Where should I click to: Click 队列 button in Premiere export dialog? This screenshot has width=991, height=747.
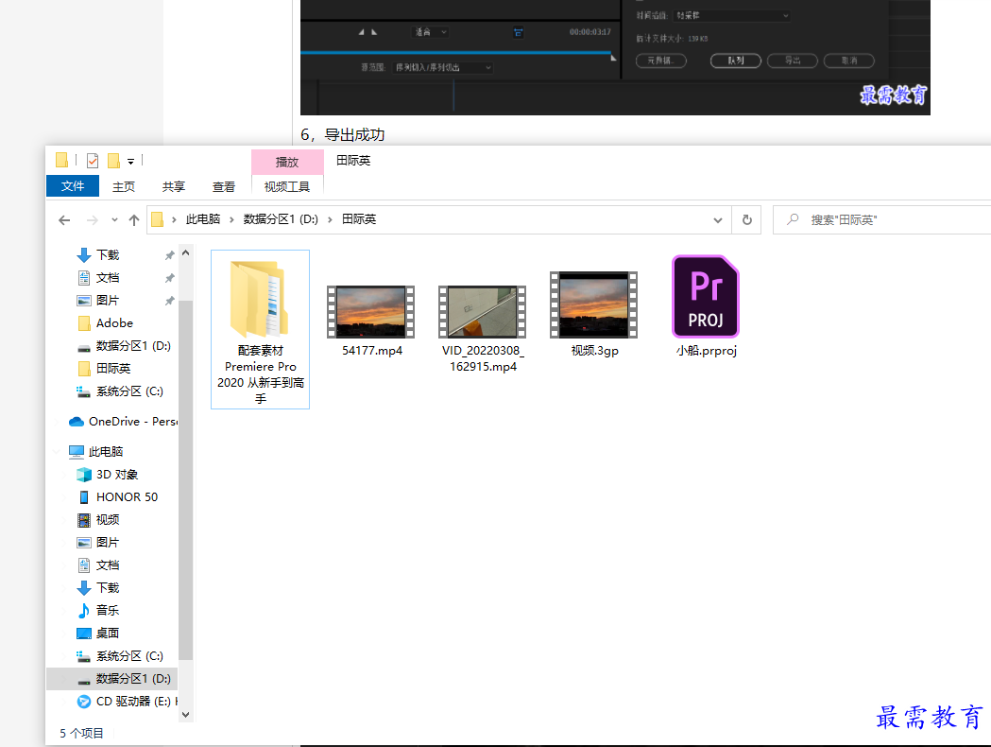tap(736, 61)
